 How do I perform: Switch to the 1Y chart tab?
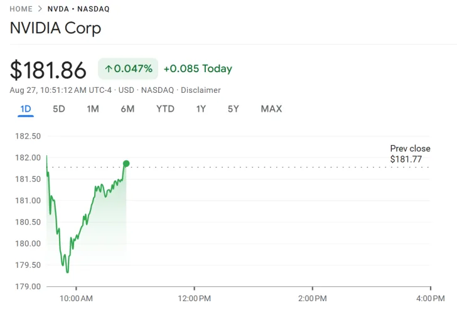(x=201, y=109)
